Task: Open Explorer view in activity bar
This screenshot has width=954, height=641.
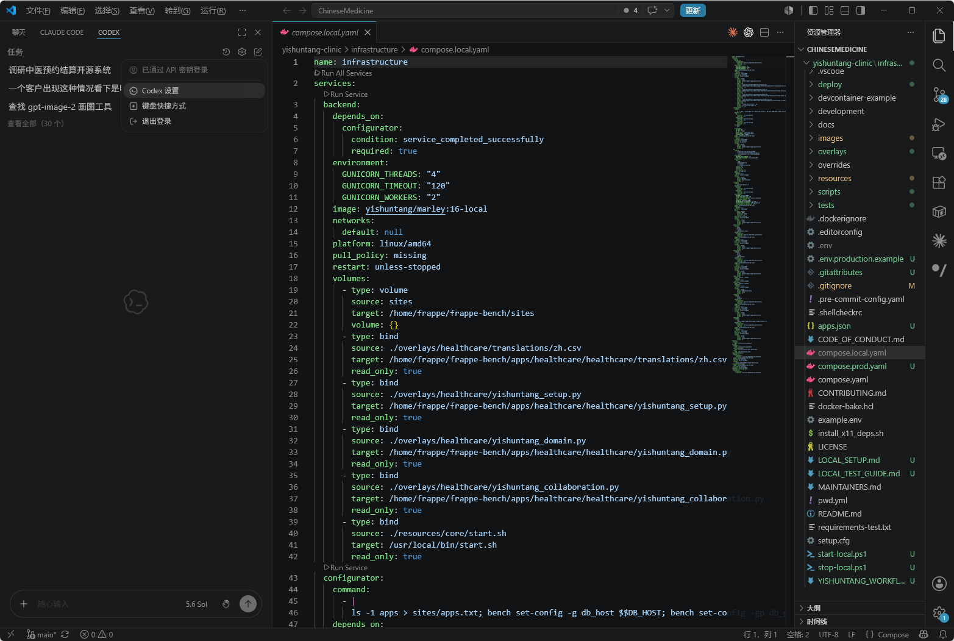Action: (939, 36)
